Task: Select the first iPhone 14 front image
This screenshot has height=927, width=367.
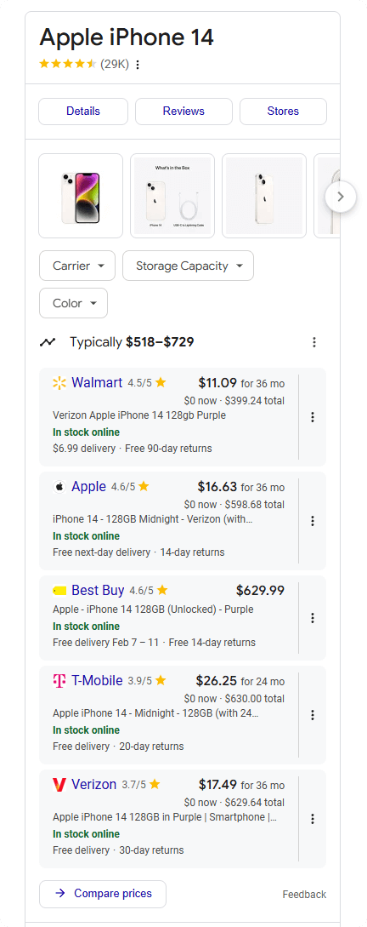Action: coord(81,196)
